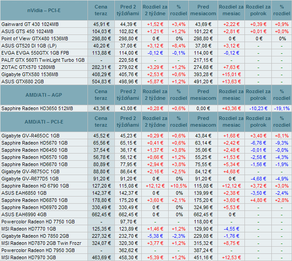Select Sapphire Radeon HD6970 2GB name
This screenshot has width=292, height=261.
[35, 207]
